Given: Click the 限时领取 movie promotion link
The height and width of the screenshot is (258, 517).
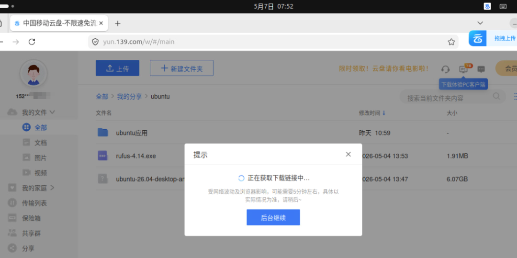Looking at the screenshot, I should 384,68.
